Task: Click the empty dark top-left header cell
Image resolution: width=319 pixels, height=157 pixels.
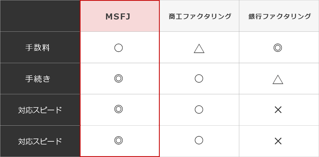Action: pos(40,16)
